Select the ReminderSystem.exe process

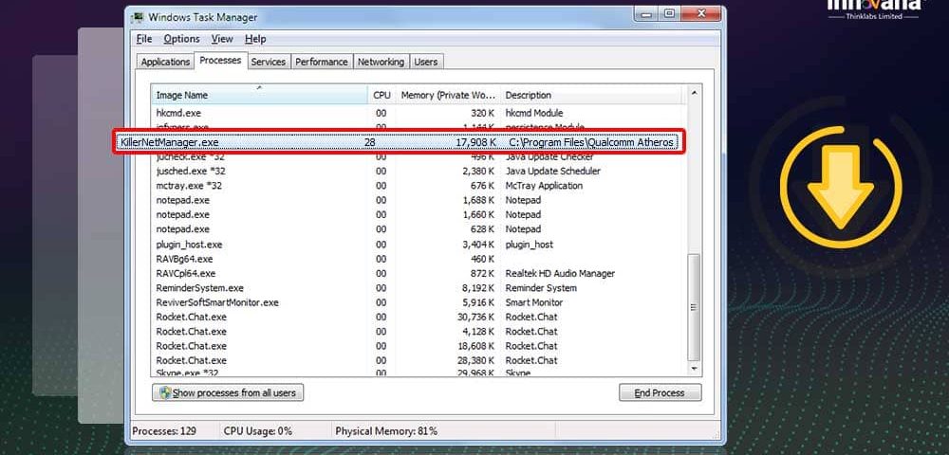[418, 288]
